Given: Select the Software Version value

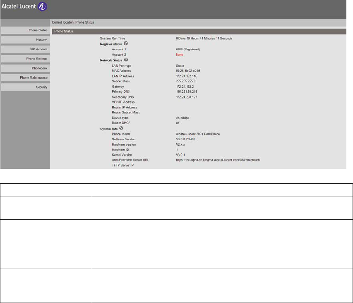Looking at the screenshot, I should click(x=185, y=139).
